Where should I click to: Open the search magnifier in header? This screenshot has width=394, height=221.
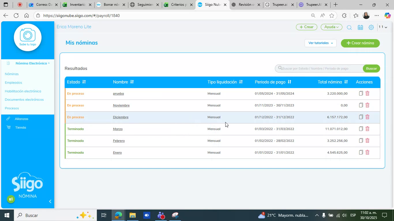[x=349, y=27]
